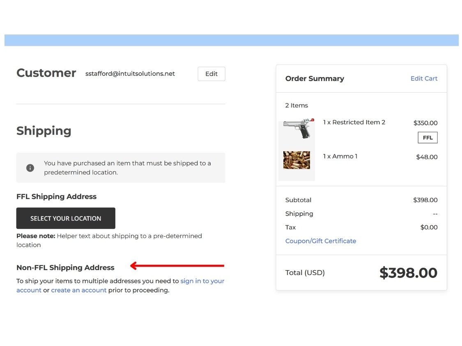Click the pistol product thumbnail
The image size is (462, 346).
(298, 129)
